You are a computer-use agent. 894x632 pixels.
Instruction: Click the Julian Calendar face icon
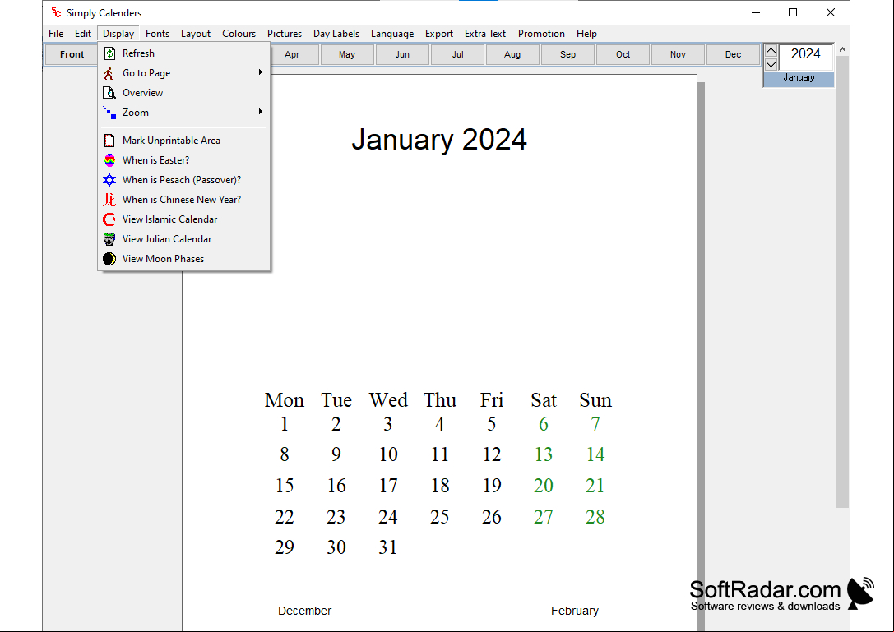109,239
